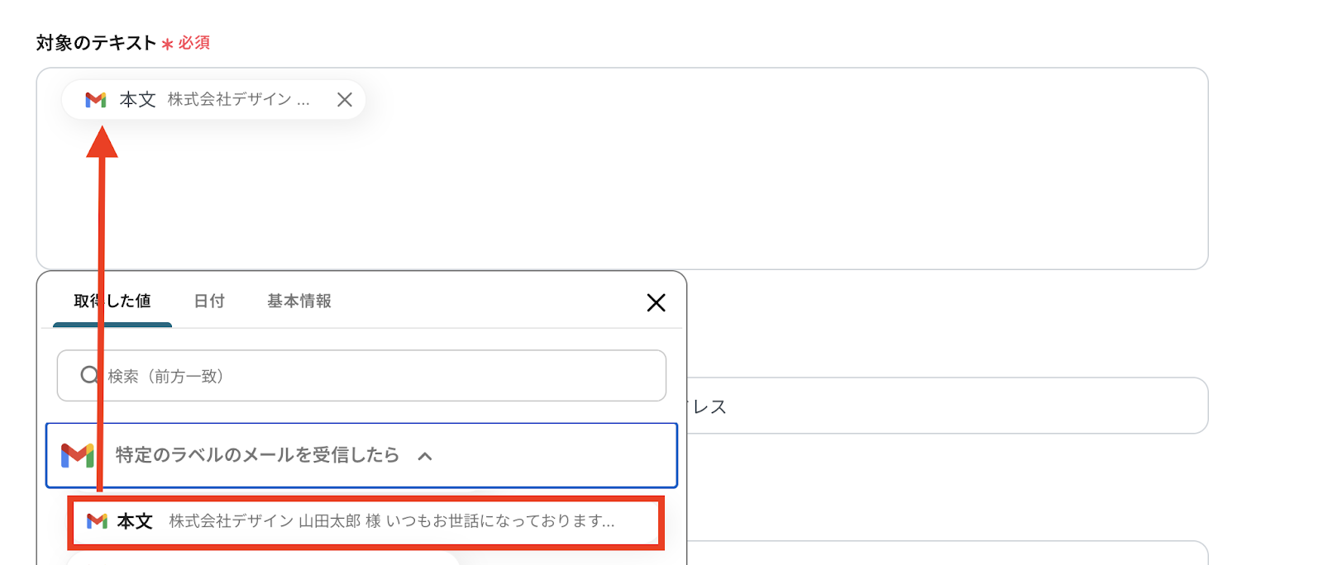Click the 本文 chip label in the text area
Image resolution: width=1323 pixels, height=565 pixels.
pyautogui.click(x=137, y=100)
